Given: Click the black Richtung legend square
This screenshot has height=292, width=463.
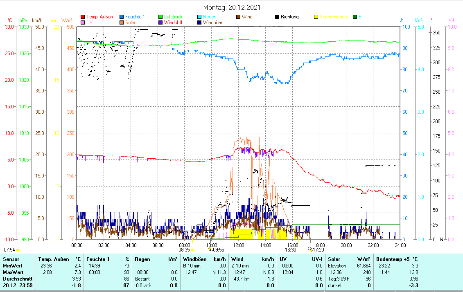Looking at the screenshot, I should [x=277, y=17].
